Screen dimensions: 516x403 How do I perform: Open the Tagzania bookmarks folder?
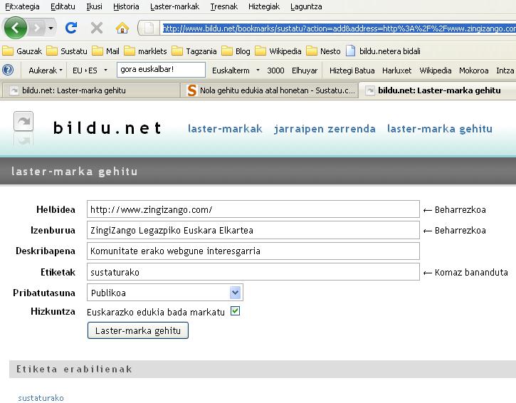click(x=194, y=51)
